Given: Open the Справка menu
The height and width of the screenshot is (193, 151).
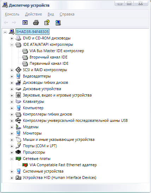Looking at the screenshot, I should [67, 14].
